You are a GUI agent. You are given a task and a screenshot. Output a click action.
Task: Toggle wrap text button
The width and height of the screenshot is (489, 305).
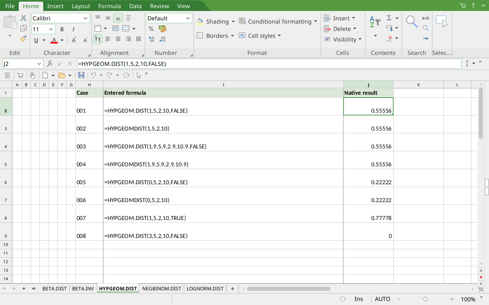pyautogui.click(x=115, y=29)
